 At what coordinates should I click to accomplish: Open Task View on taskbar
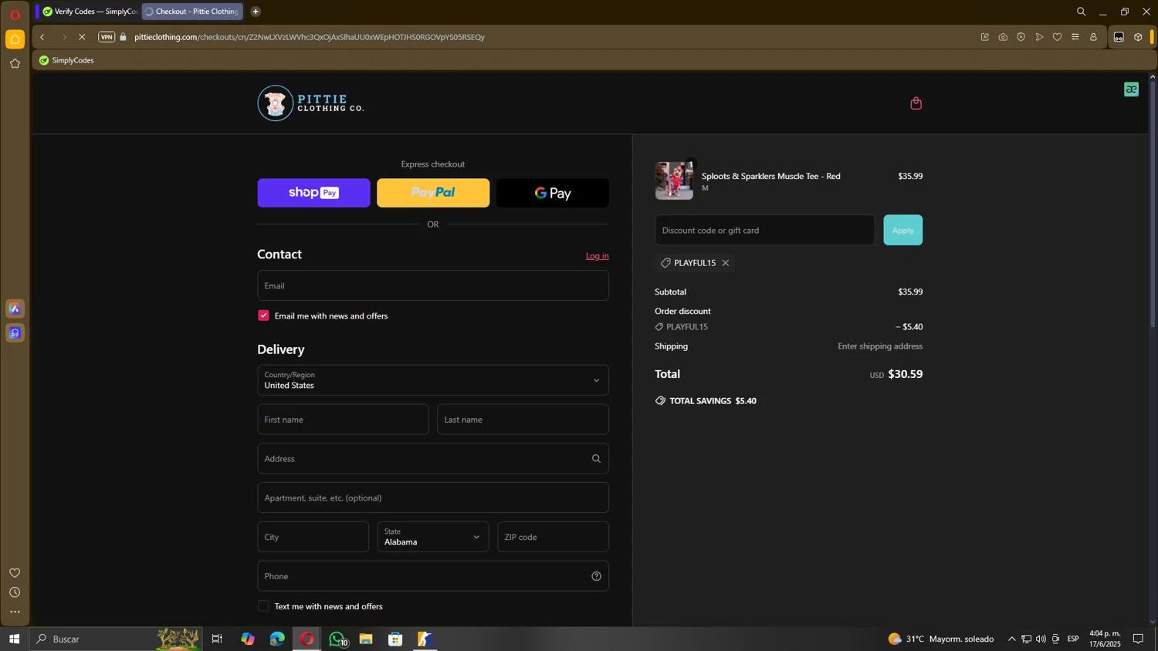pyautogui.click(x=217, y=639)
